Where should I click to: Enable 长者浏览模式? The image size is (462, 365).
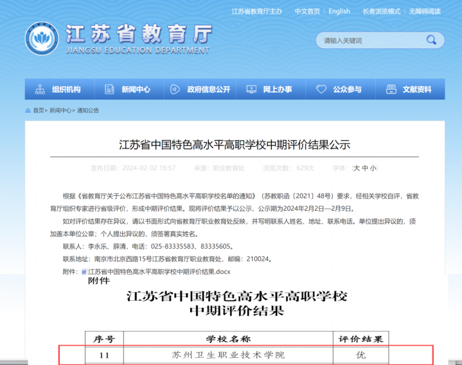tap(382, 12)
